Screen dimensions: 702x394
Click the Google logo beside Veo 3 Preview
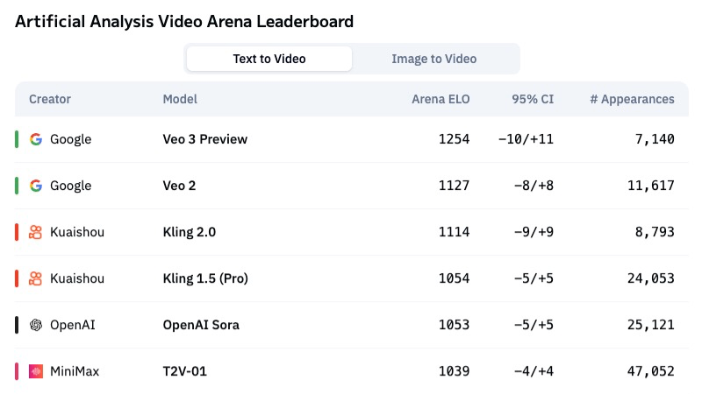click(x=36, y=139)
